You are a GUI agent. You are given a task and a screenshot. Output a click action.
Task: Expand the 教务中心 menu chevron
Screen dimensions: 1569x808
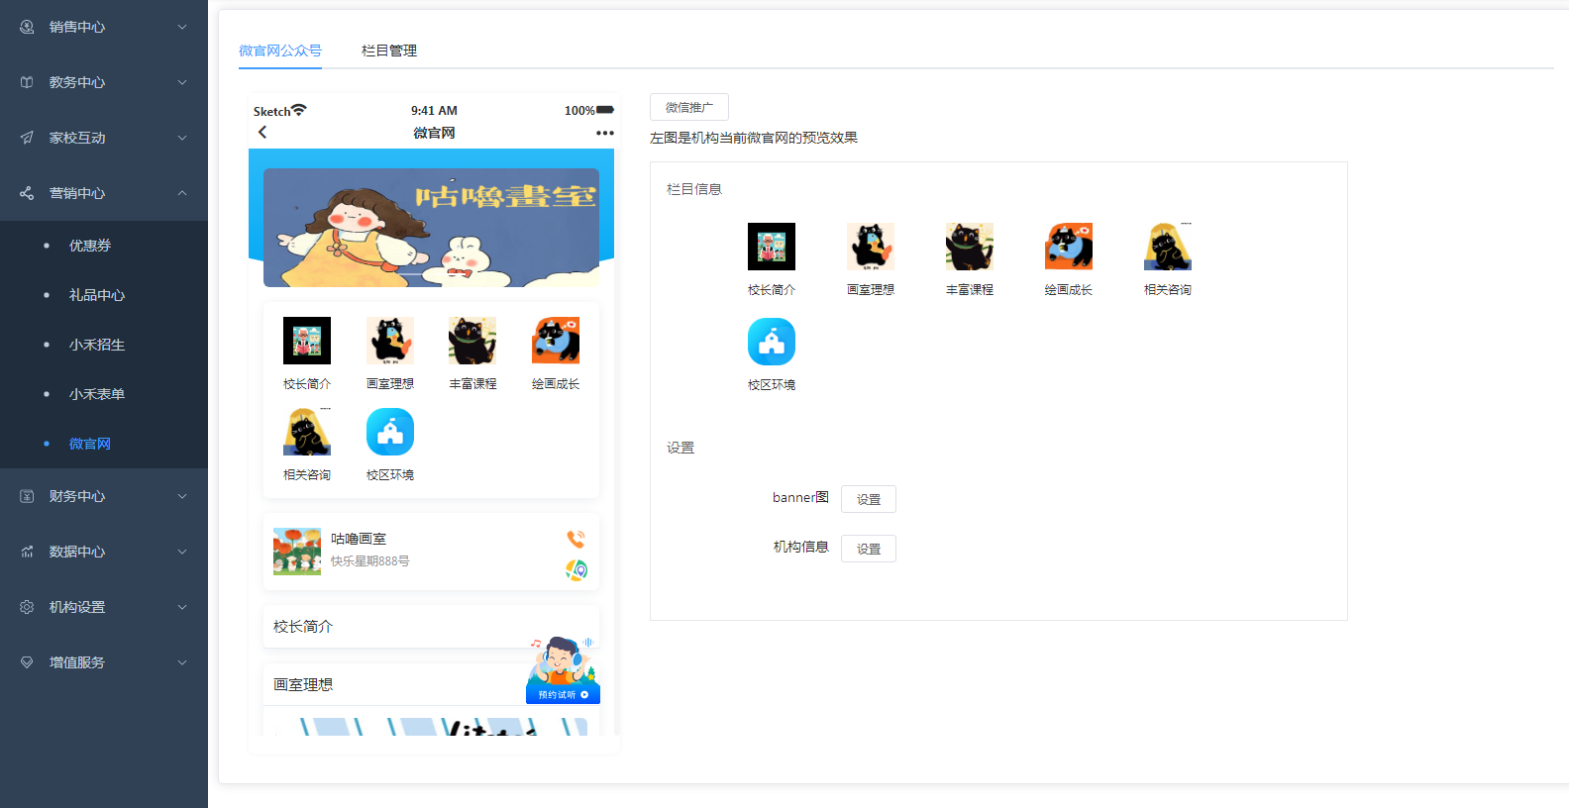pos(182,82)
